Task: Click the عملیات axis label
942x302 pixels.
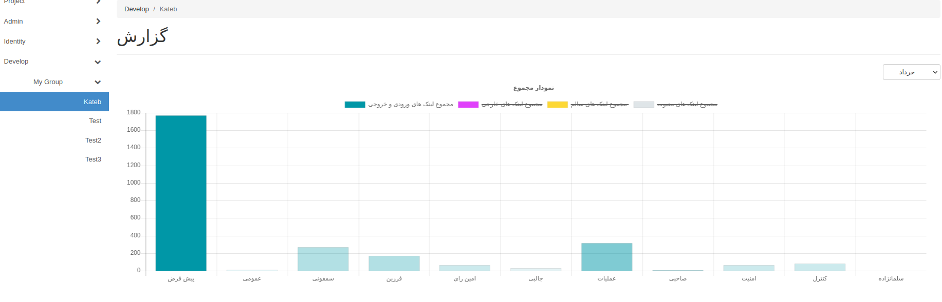Action: (607, 278)
